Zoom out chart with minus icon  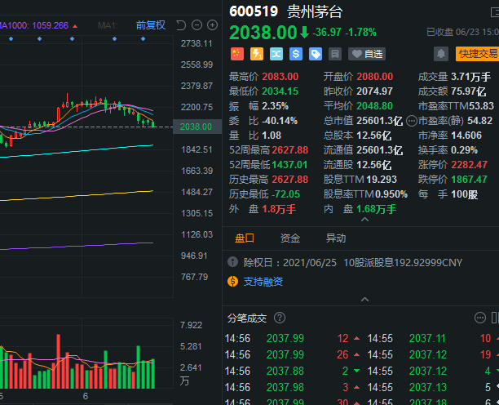(197, 25)
